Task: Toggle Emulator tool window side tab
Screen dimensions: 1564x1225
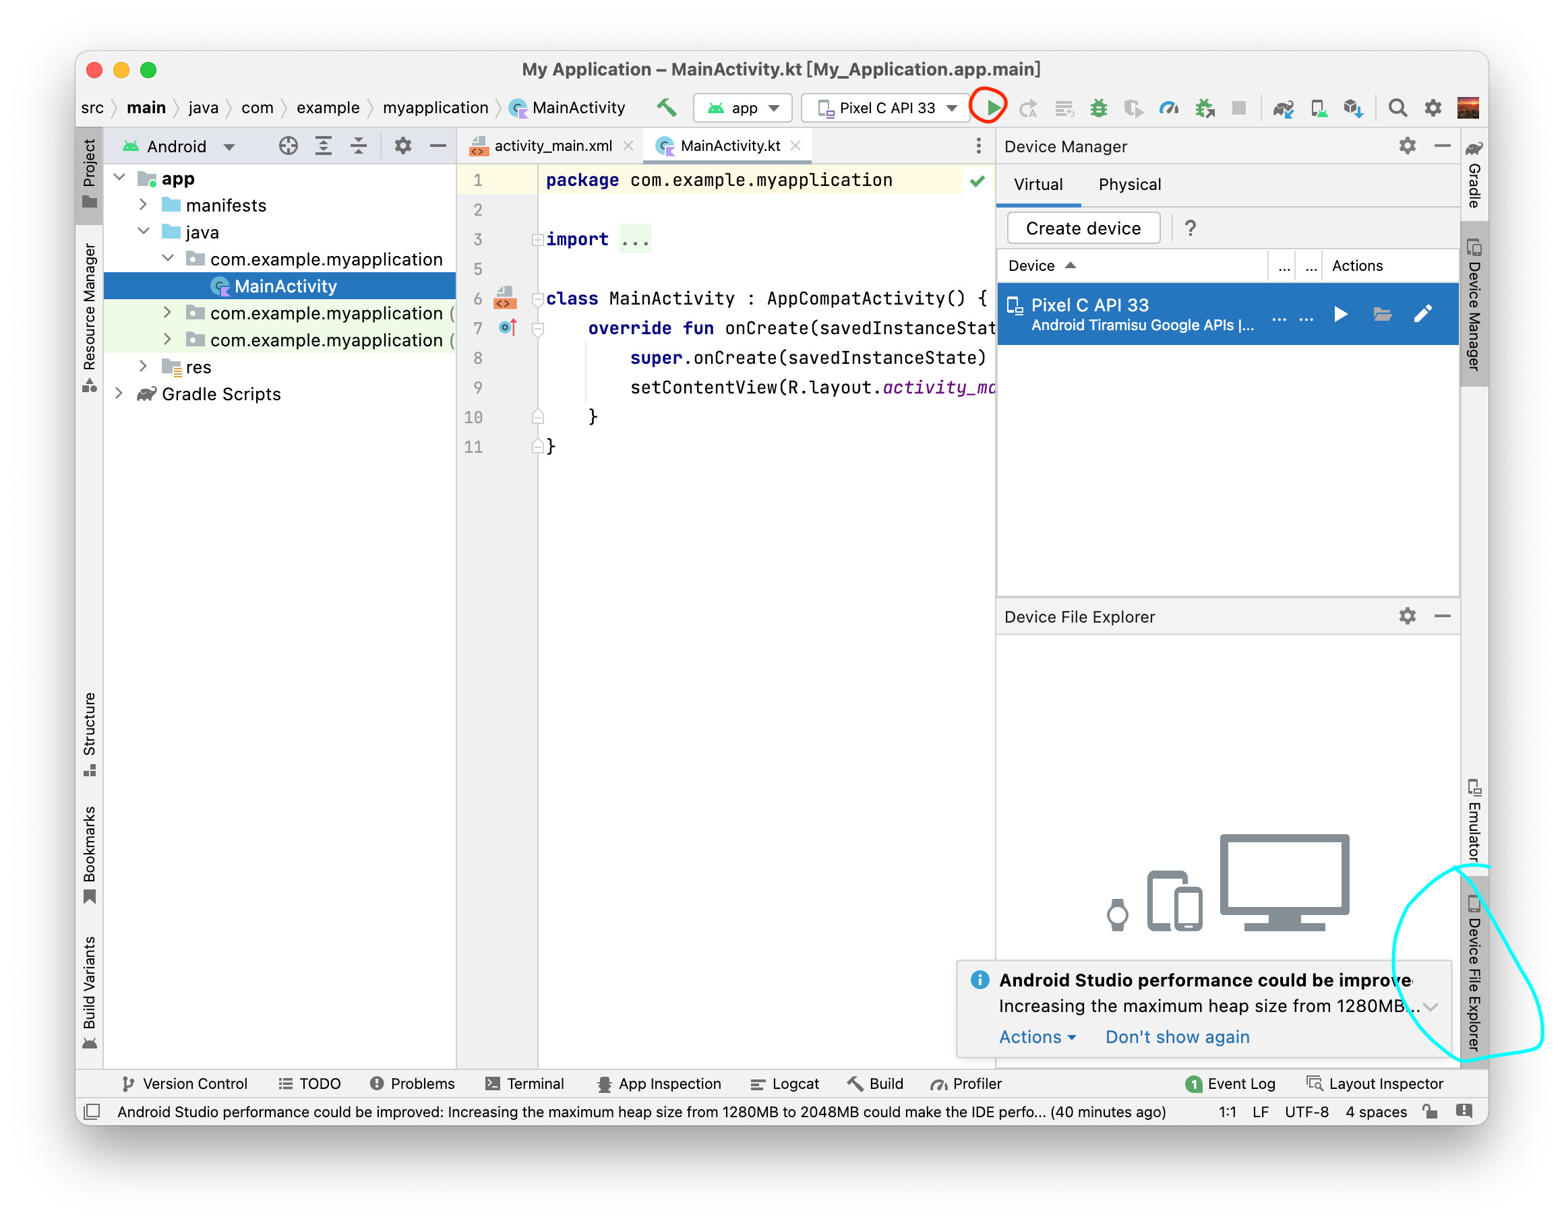Action: [x=1474, y=819]
